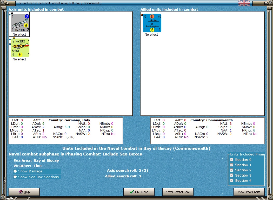Click Axis search roll: 2 (3) text

[x=128, y=170]
